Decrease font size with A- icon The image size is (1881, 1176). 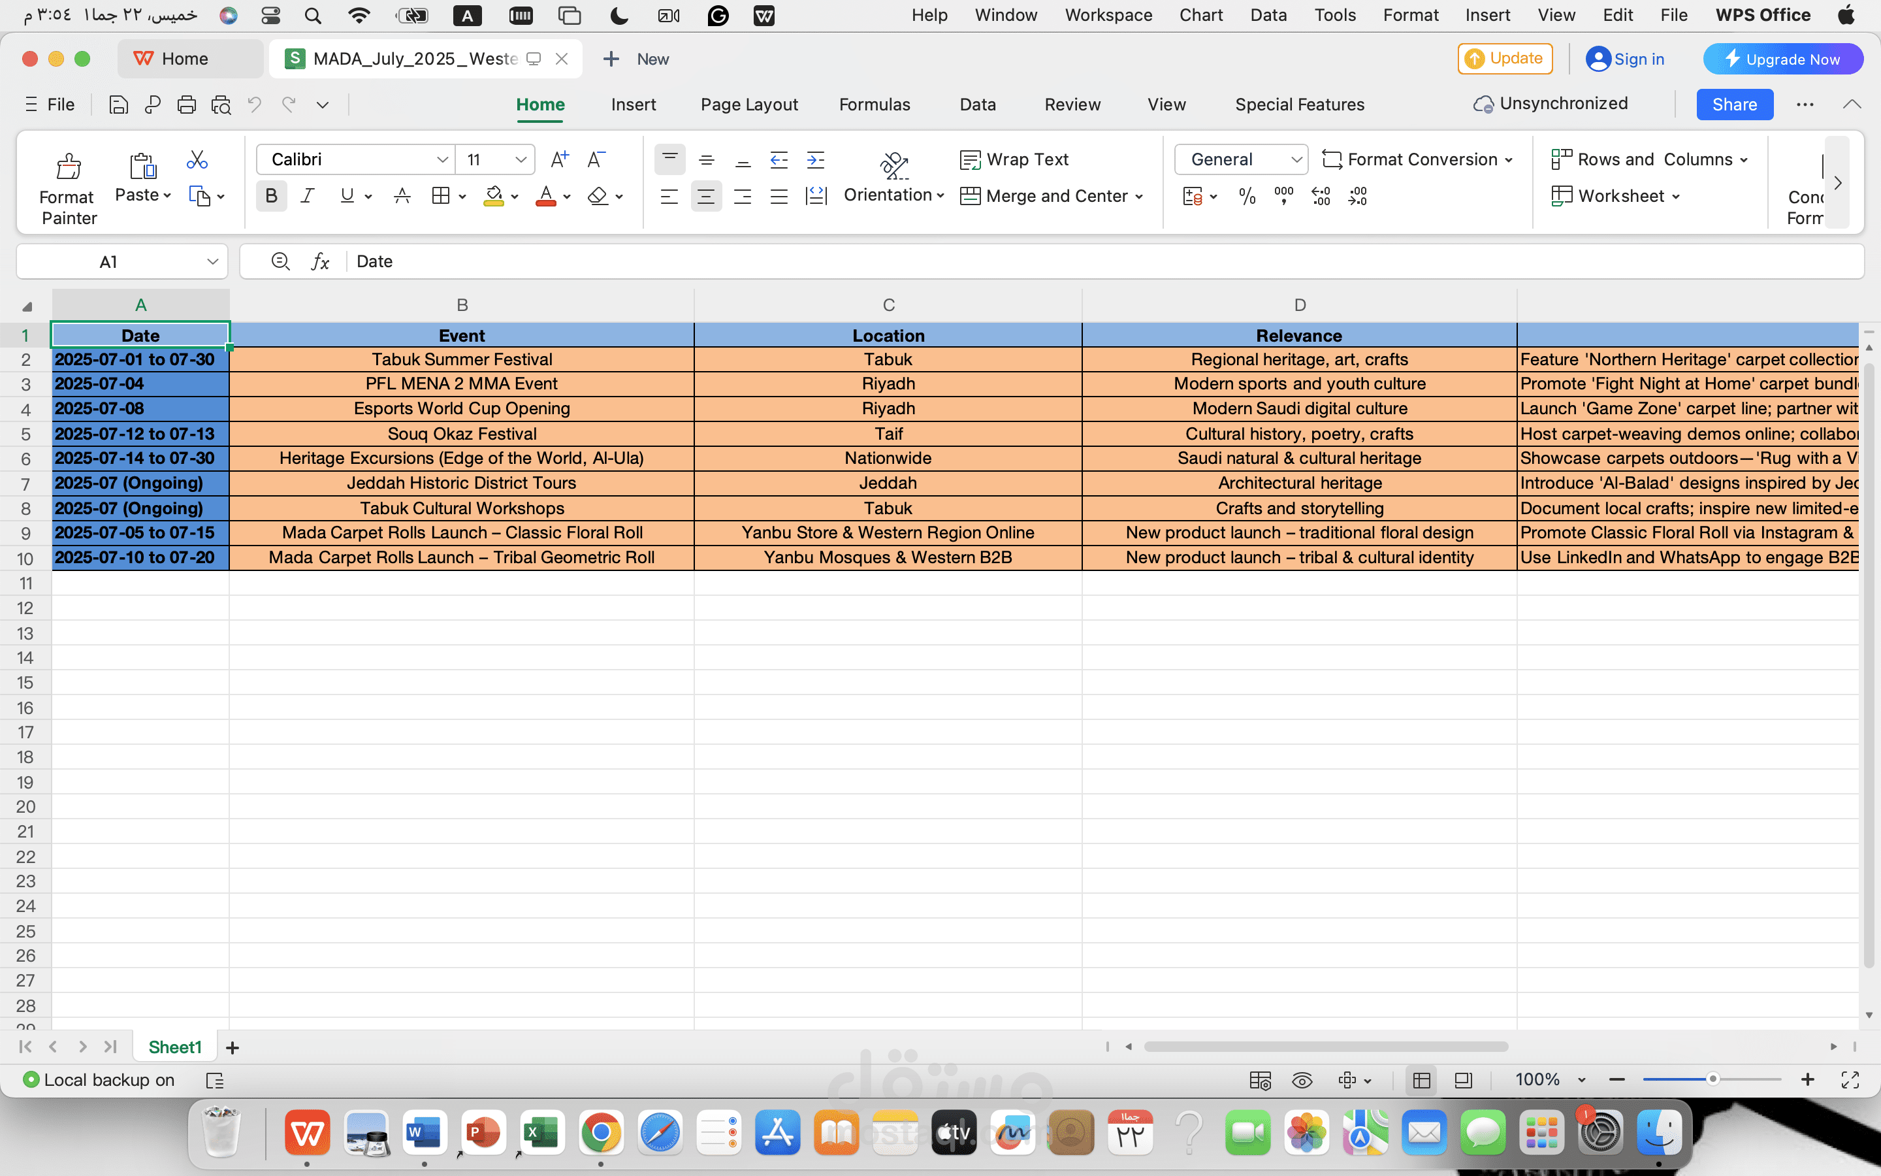(596, 159)
